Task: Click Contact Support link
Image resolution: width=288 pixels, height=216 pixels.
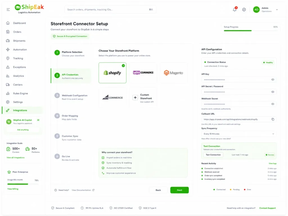Action: coord(267,208)
